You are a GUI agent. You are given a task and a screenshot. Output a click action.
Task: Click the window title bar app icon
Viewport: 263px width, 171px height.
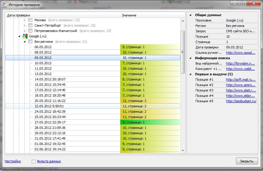point(5,4)
